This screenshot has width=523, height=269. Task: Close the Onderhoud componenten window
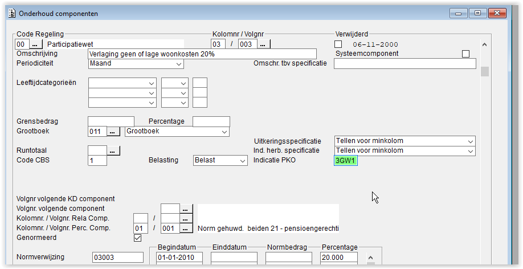[497, 13]
